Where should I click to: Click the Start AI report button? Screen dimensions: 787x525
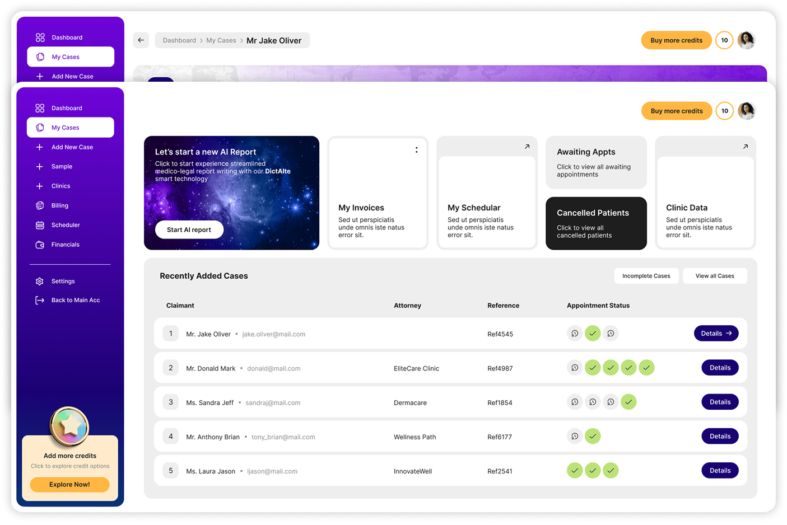coord(189,230)
